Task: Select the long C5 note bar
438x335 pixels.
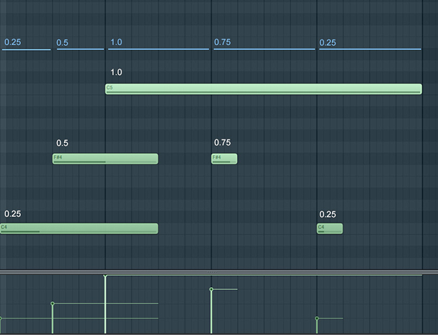Action: pos(263,89)
